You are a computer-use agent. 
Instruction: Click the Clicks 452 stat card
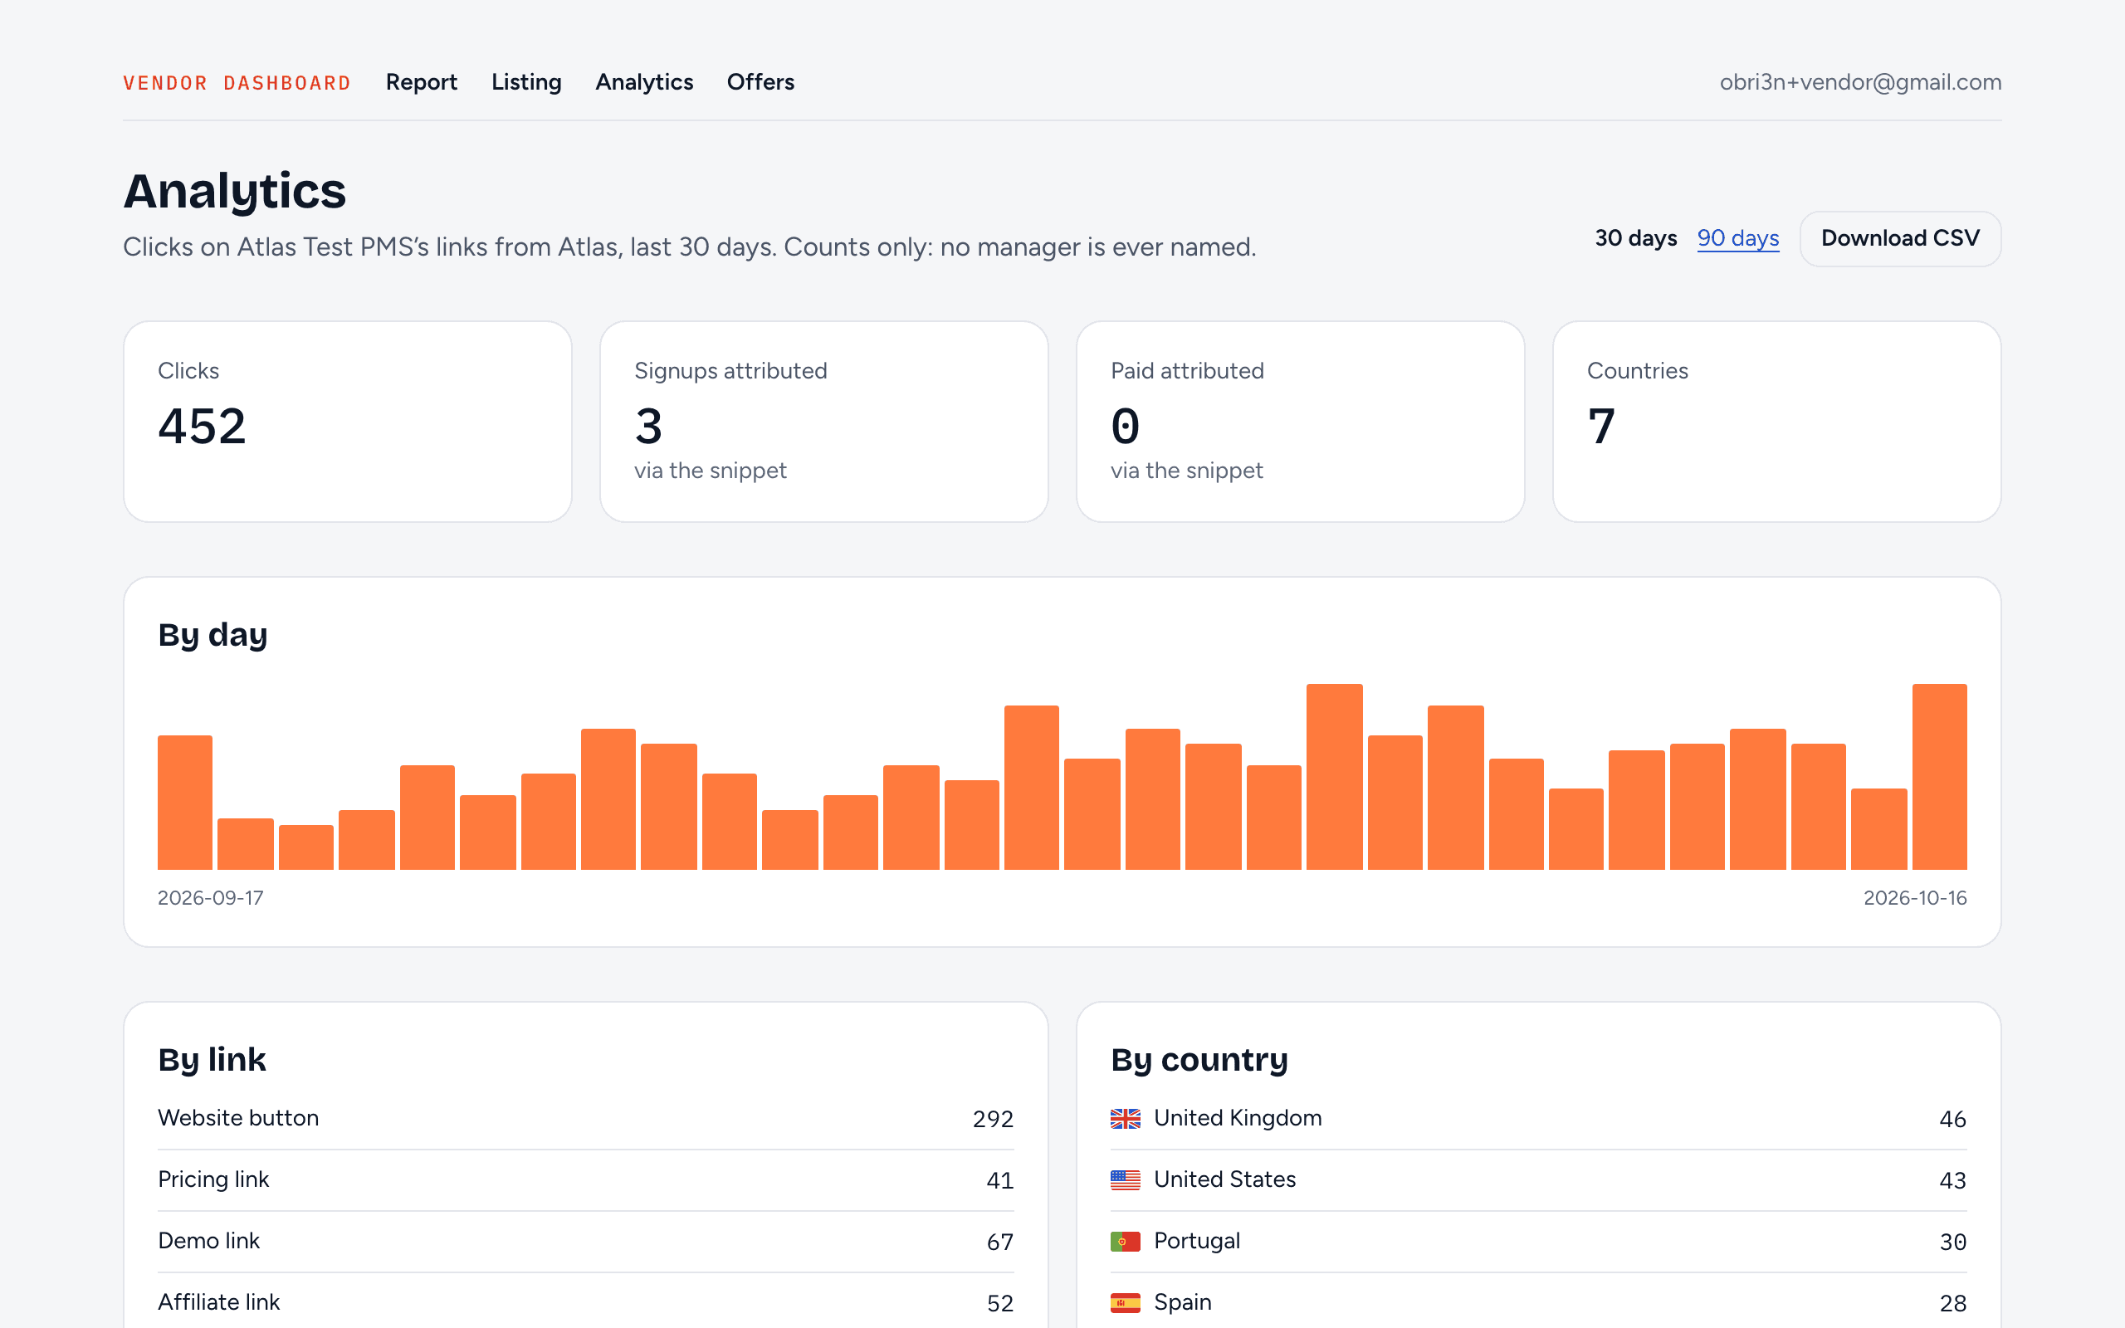click(x=348, y=422)
